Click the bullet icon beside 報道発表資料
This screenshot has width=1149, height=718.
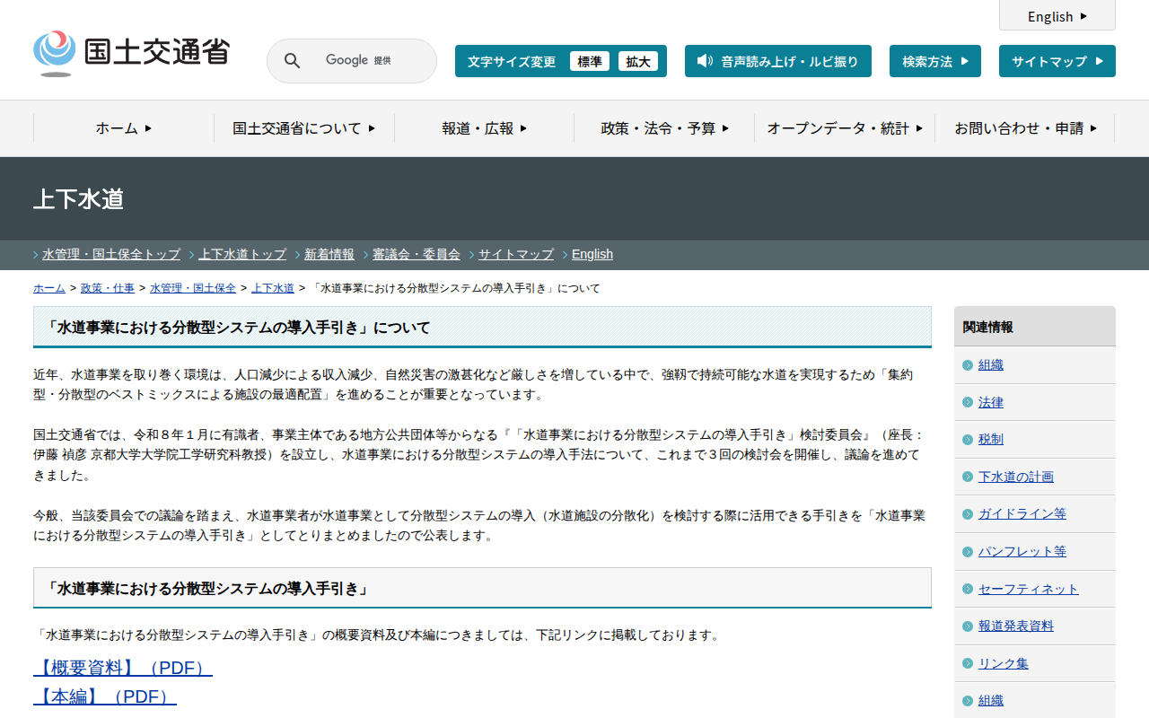point(967,626)
